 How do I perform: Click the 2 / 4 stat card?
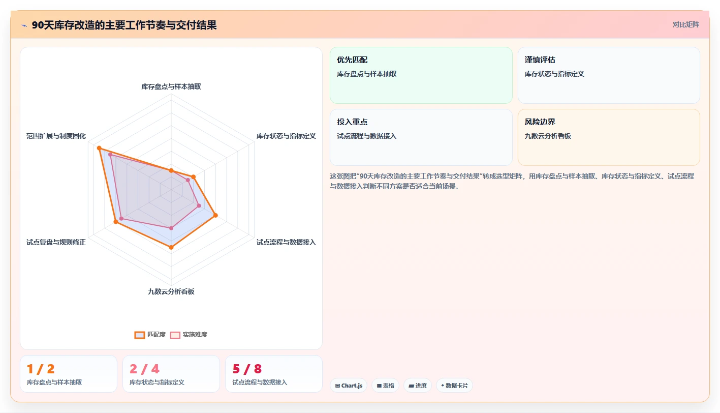point(171,374)
